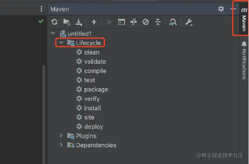Select the Dependencies folder

[92, 145]
